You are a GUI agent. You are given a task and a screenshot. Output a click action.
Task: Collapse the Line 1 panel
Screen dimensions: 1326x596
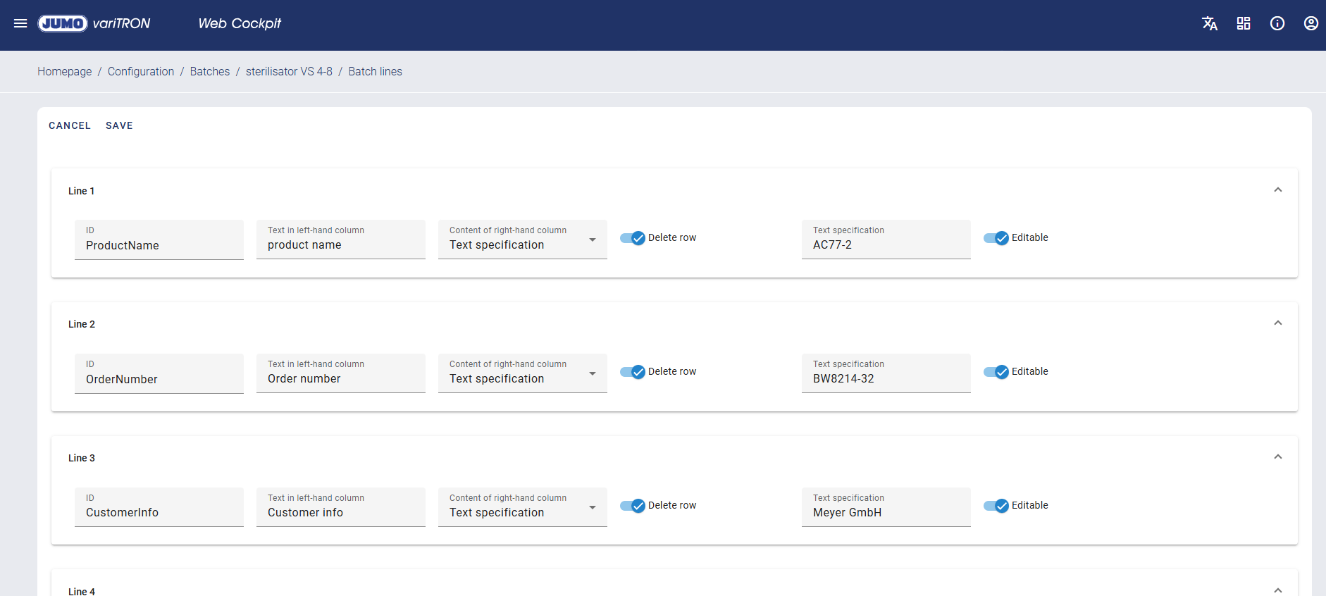pos(1278,190)
